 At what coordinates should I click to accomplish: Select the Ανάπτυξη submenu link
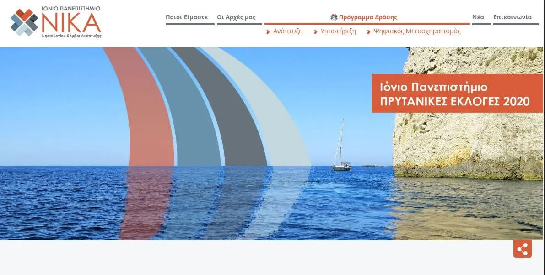288,31
